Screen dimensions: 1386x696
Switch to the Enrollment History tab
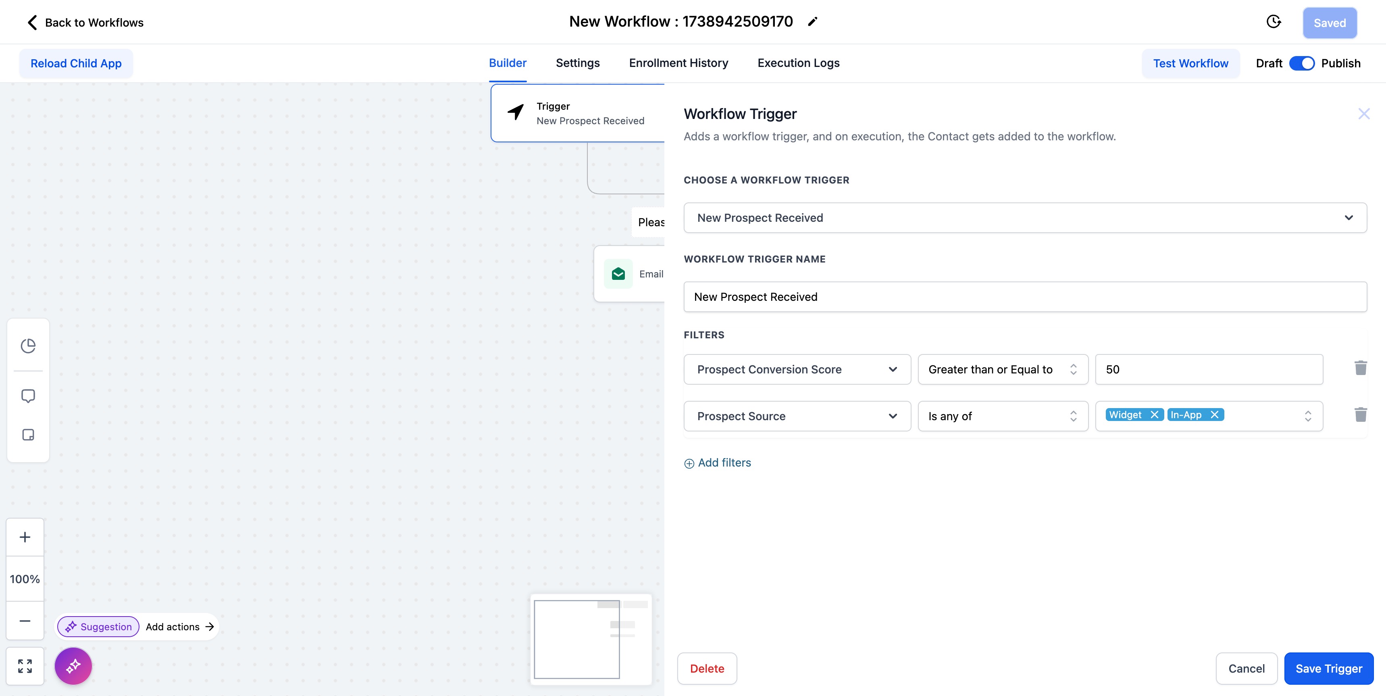(678, 63)
